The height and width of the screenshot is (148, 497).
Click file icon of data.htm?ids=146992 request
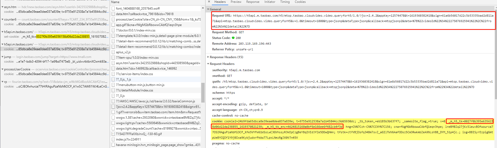[x=113, y=69]
